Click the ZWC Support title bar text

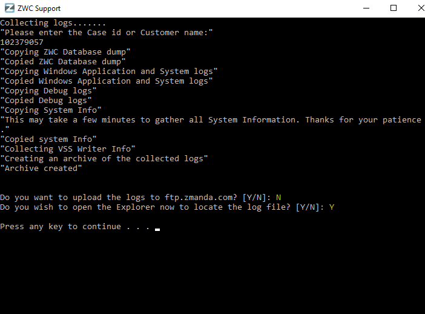click(x=39, y=8)
